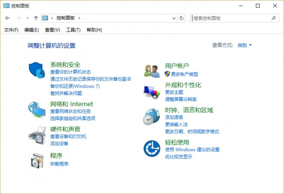Click 卸载程序 link
This screenshot has height=194, width=284.
point(59,164)
